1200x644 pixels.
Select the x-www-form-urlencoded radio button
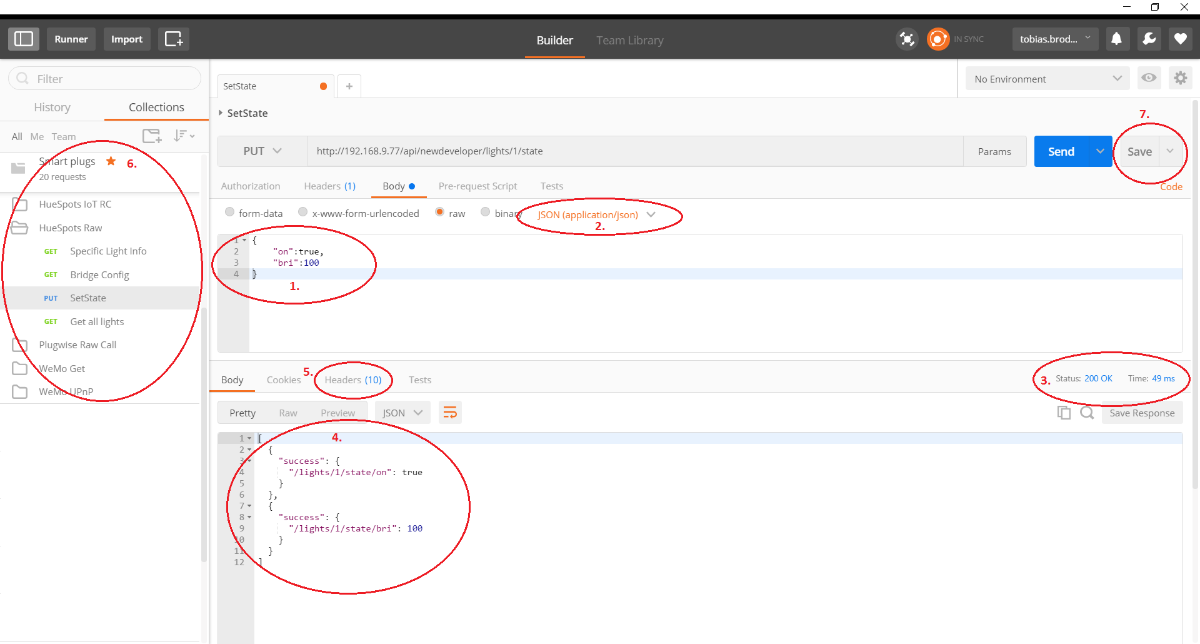click(x=303, y=213)
